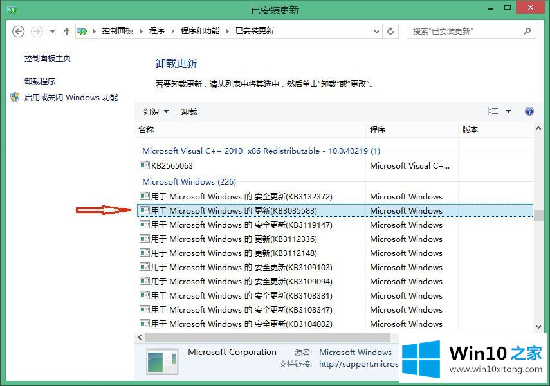Click the horizontal scrollbar thumb

pos(268,338)
